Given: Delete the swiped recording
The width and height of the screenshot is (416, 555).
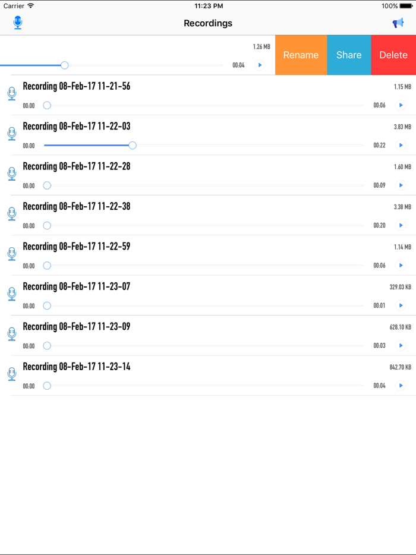Looking at the screenshot, I should click(393, 55).
